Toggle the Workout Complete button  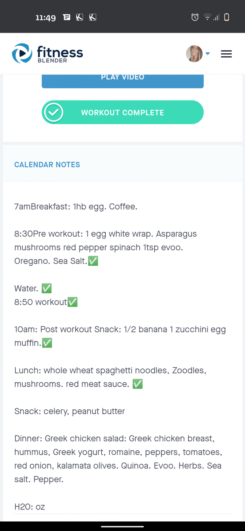[123, 112]
